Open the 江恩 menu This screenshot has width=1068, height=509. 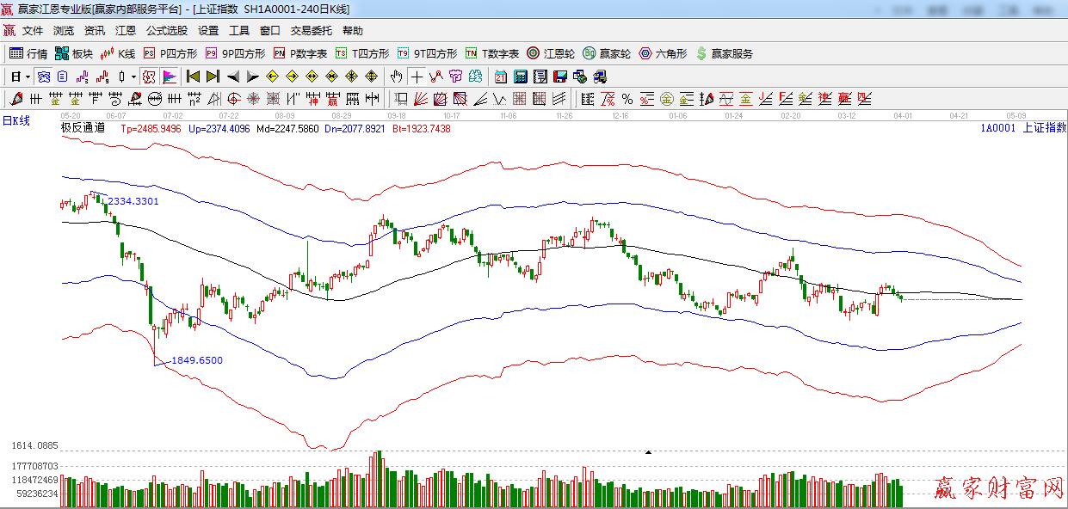(x=126, y=31)
